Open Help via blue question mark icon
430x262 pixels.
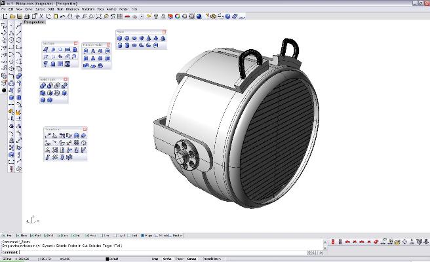pos(227,16)
